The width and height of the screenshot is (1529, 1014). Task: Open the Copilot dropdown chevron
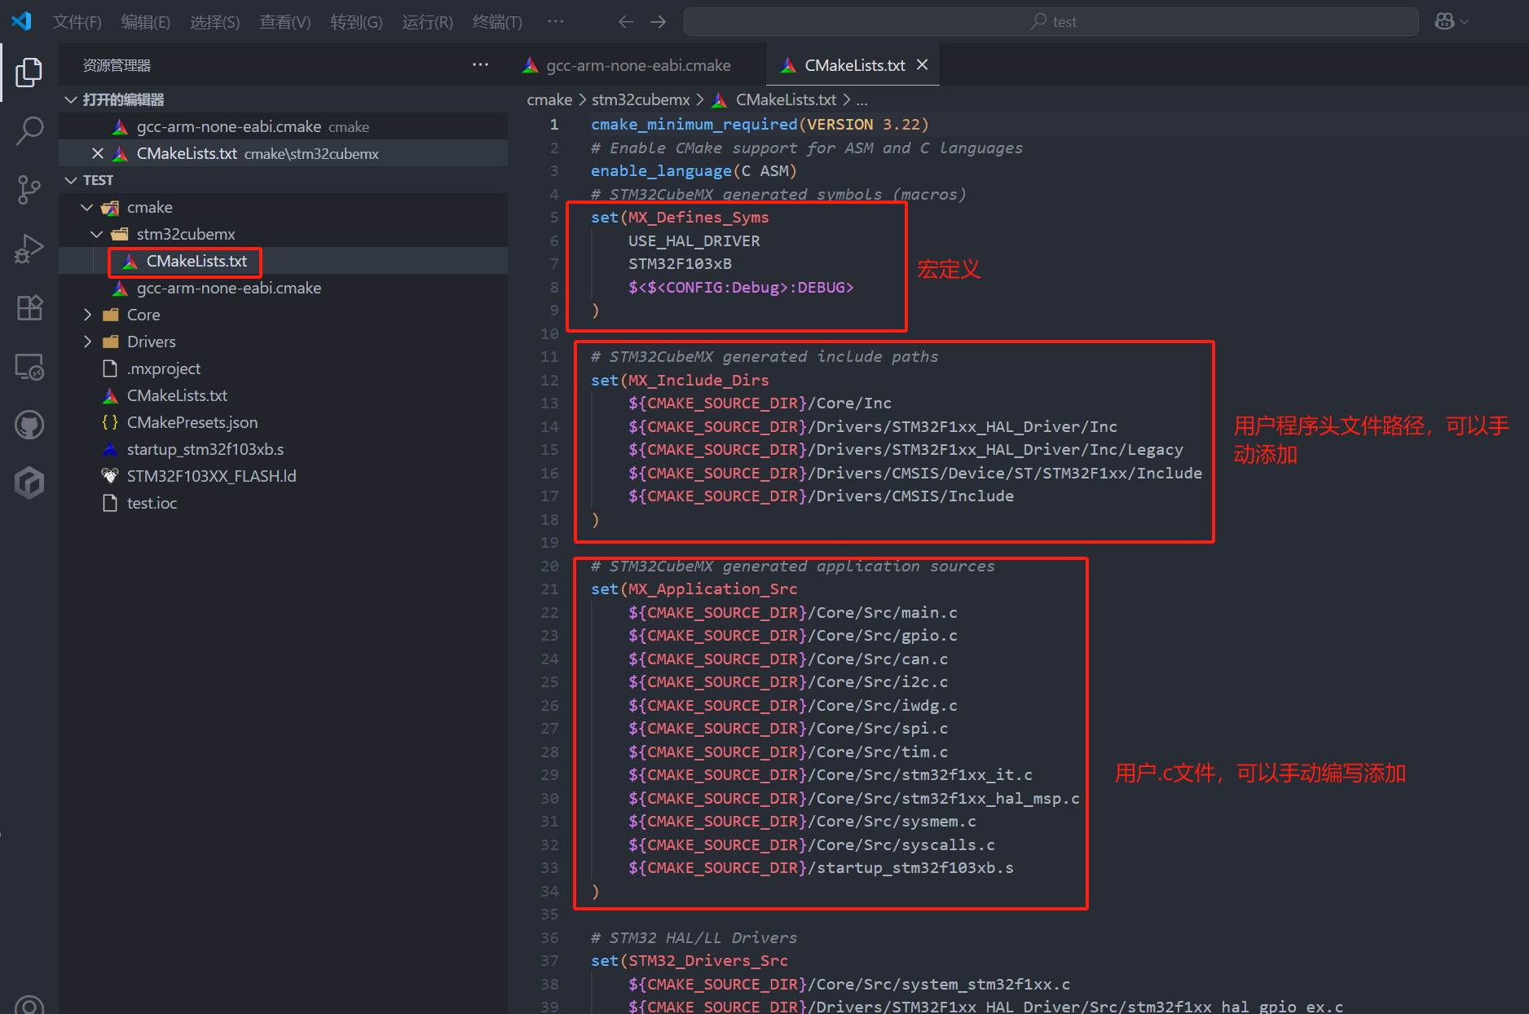(x=1465, y=22)
